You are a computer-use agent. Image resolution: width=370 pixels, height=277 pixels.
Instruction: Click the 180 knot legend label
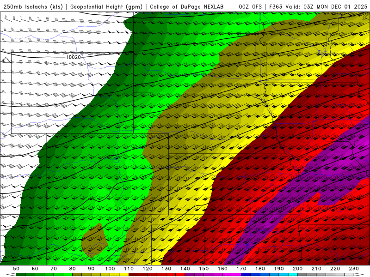[x=260, y=269]
